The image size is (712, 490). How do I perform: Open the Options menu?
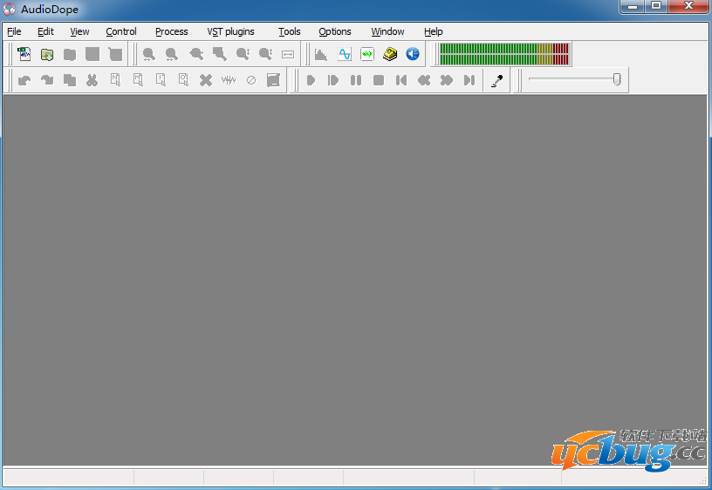coord(334,31)
